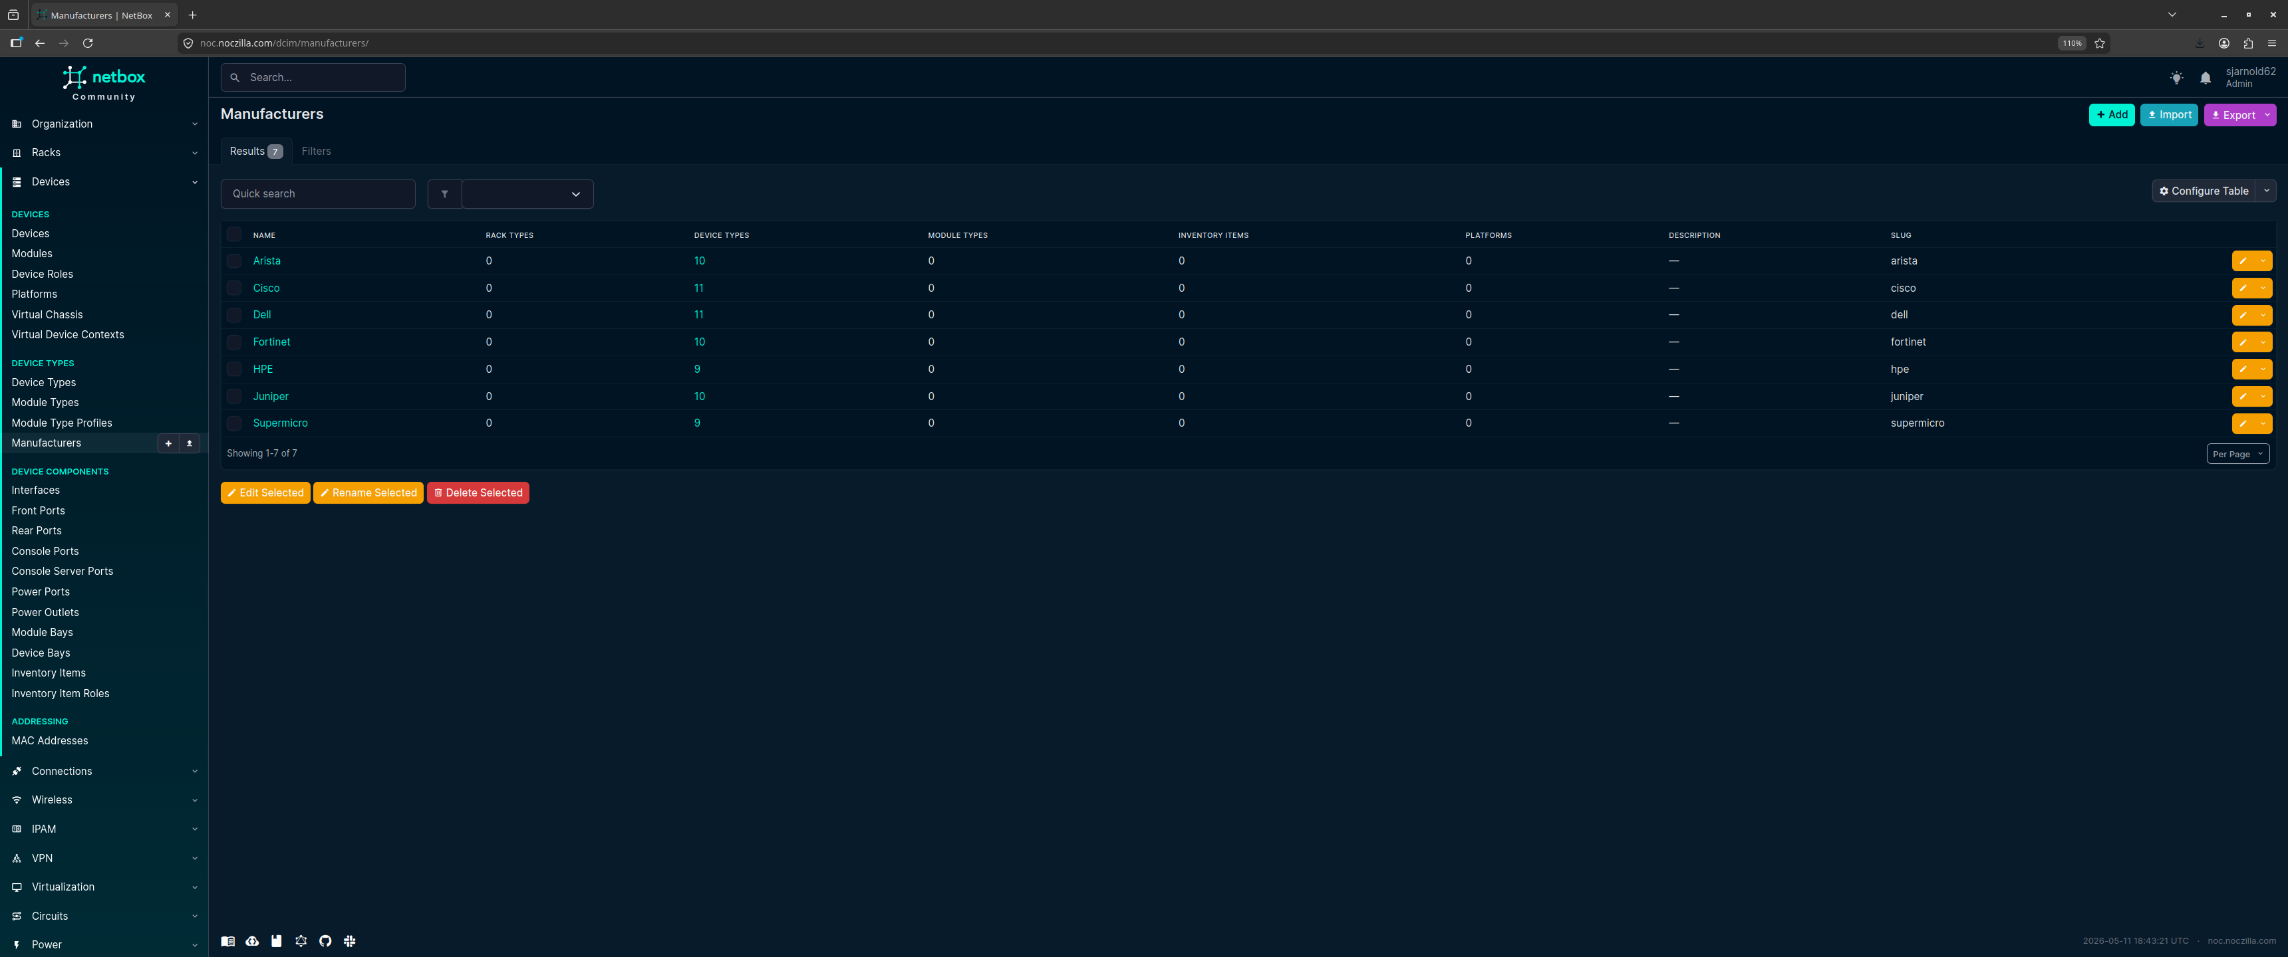Toggle light mode with the lightbulb icon

[x=2176, y=78]
